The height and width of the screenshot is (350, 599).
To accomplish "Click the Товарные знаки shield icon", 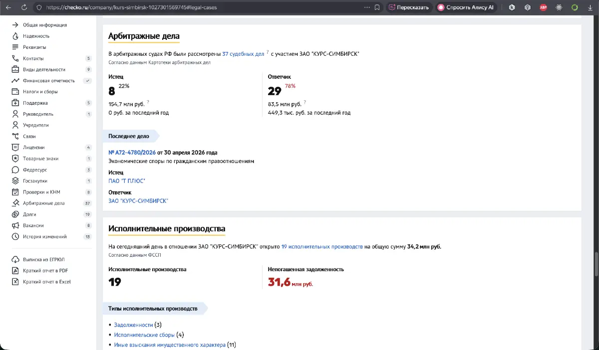I will click(x=14, y=159).
